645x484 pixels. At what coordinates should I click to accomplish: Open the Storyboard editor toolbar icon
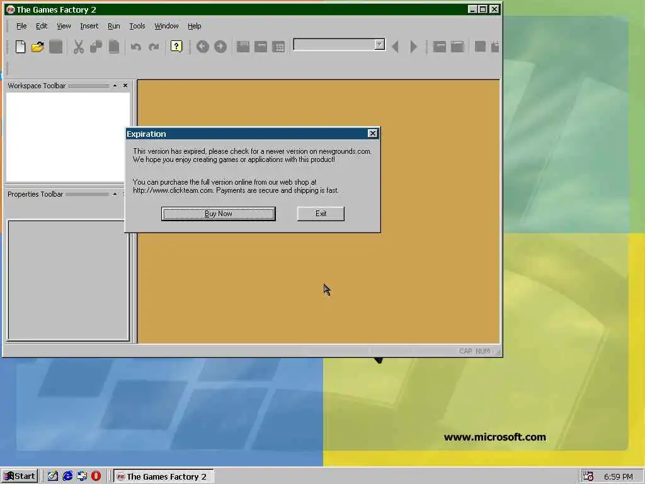point(243,47)
